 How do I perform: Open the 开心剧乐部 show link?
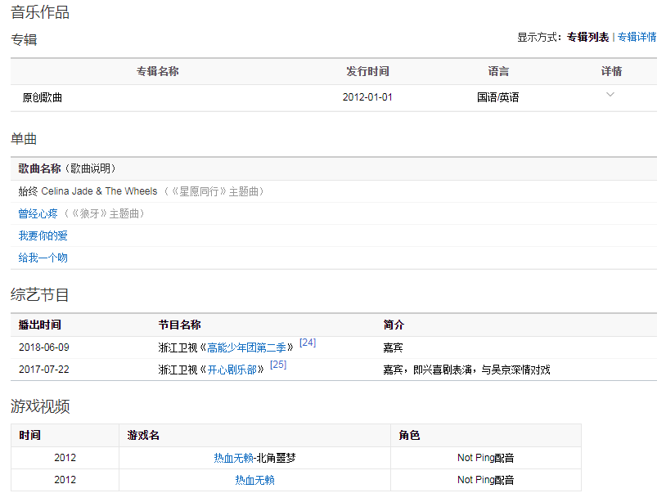pos(235,370)
